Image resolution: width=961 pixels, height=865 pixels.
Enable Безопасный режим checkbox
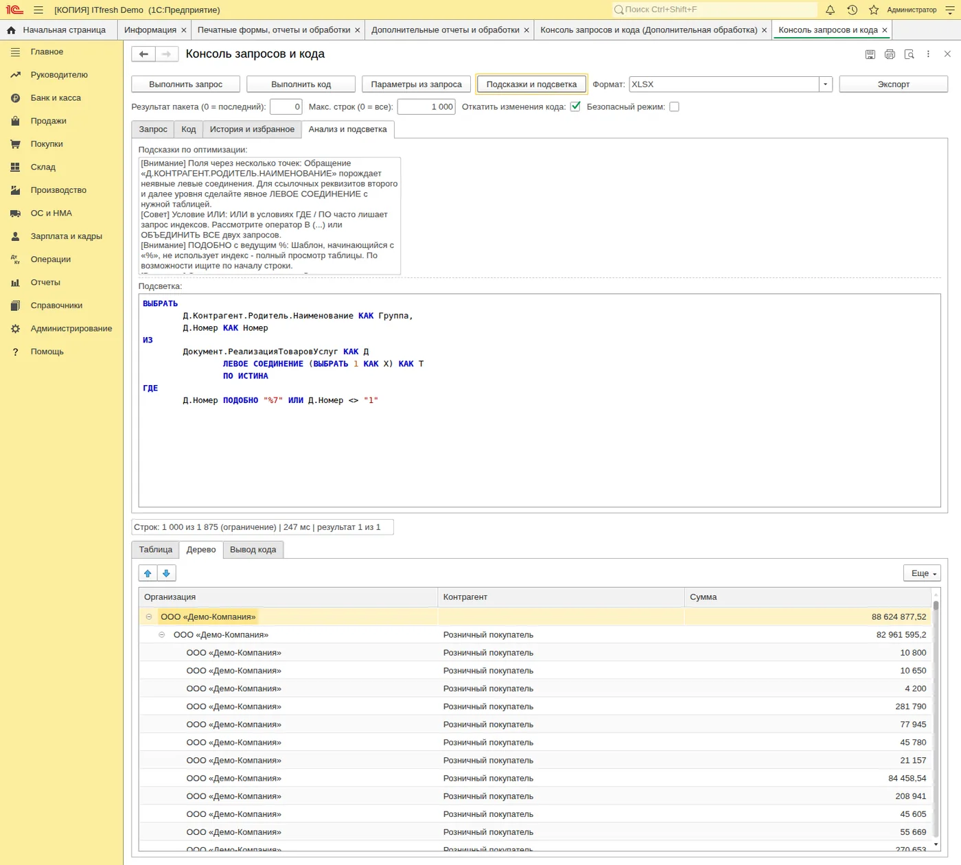tap(674, 106)
